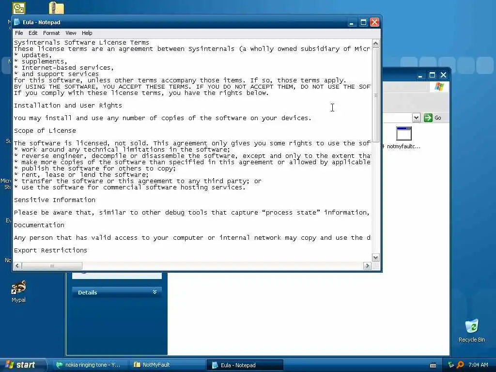
Task: Maximize the NotMyFault Explorer window
Action: coord(432,75)
